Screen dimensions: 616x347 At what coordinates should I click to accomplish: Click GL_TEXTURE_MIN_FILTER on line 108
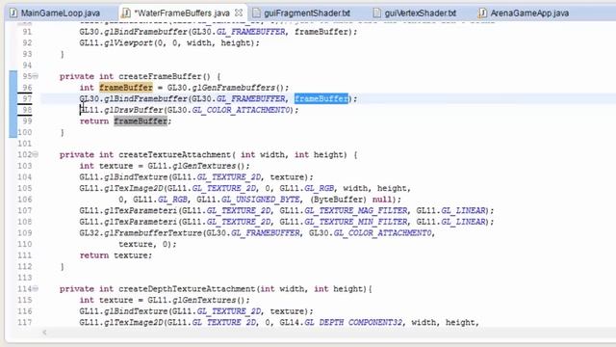pyautogui.click(x=356, y=222)
